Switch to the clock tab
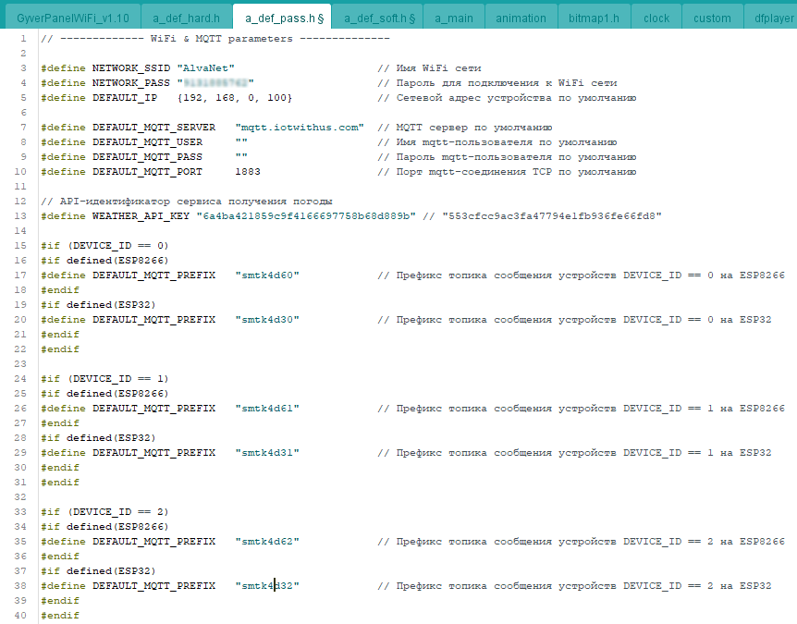This screenshot has height=624, width=797. [x=656, y=18]
